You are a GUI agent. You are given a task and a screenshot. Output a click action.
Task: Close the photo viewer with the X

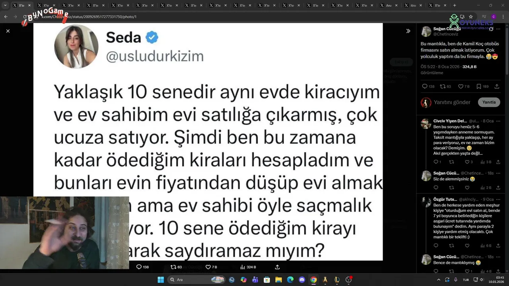(8, 31)
